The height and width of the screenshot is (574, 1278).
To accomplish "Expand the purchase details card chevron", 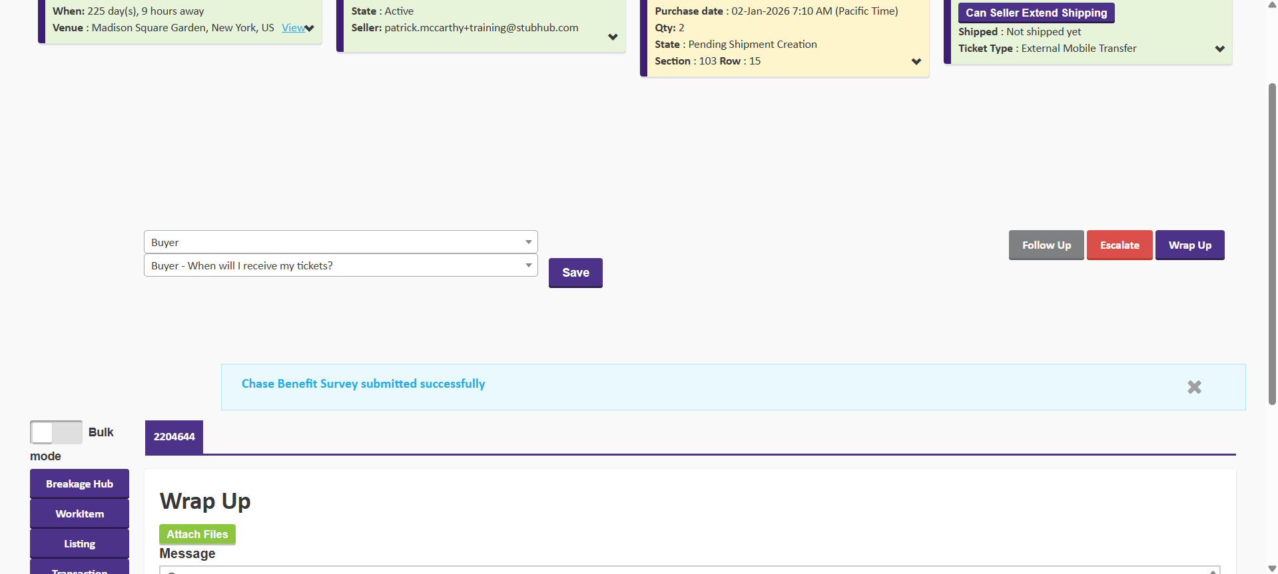I will [x=916, y=61].
